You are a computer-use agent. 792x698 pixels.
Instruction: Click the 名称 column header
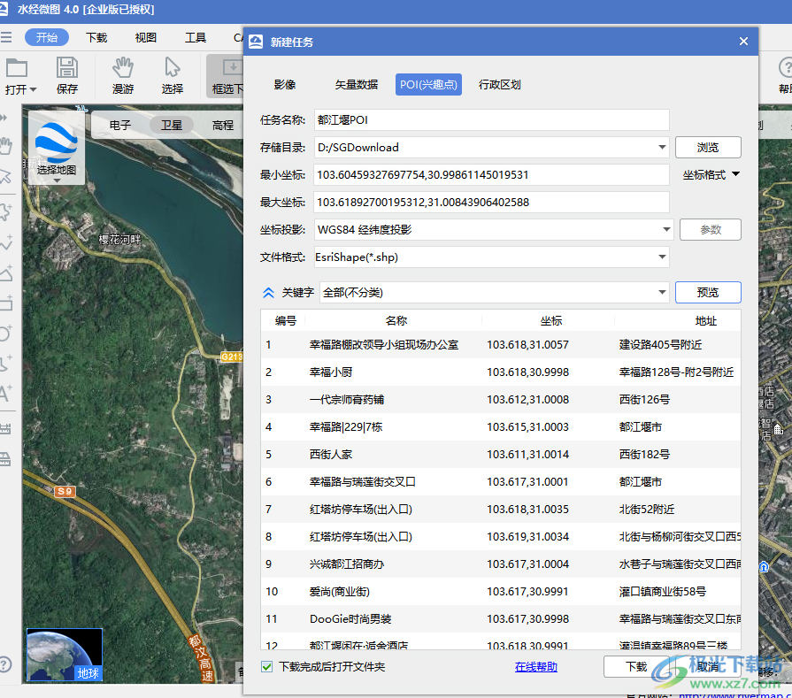click(396, 321)
